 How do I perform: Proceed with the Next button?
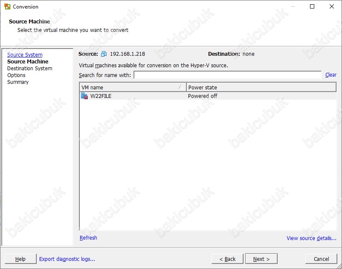pyautogui.click(x=261, y=259)
